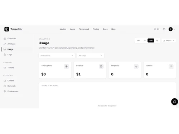
Task: Click the Referrals people icon
Action: (x=5, y=86)
